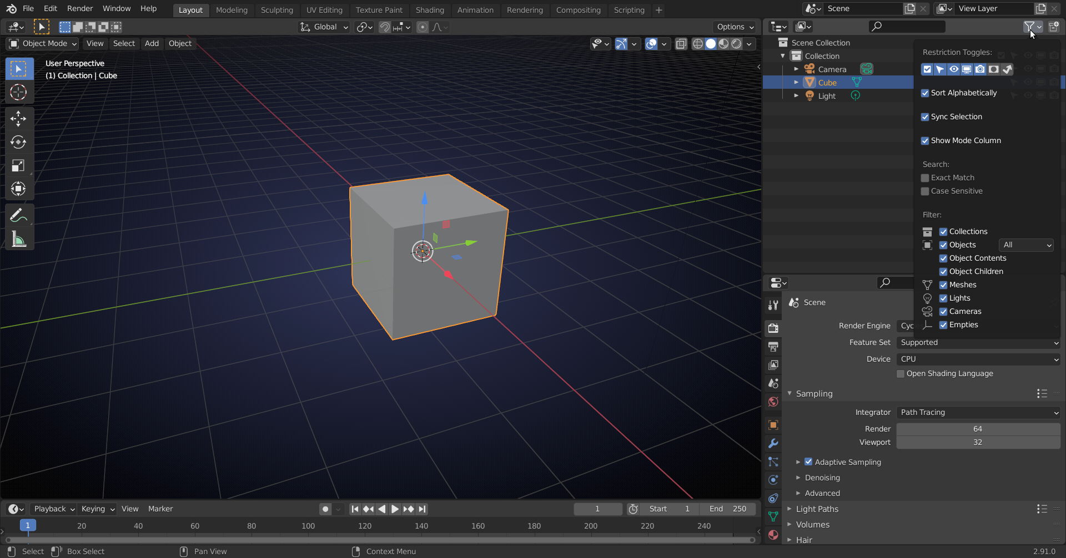
Task: Switch to the Sculpting workspace tab
Action: (x=277, y=10)
